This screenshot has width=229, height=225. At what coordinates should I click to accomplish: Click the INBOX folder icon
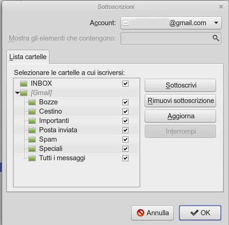[x=24, y=83]
